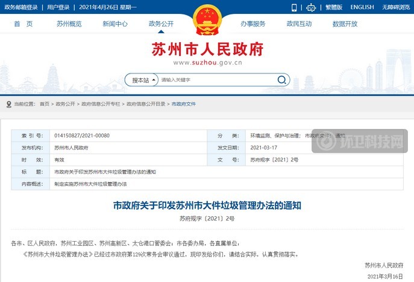Select the document number 苏府规字〔2021〕2号 in table
Viewport: 414px width, 282px height.
click(x=274, y=160)
